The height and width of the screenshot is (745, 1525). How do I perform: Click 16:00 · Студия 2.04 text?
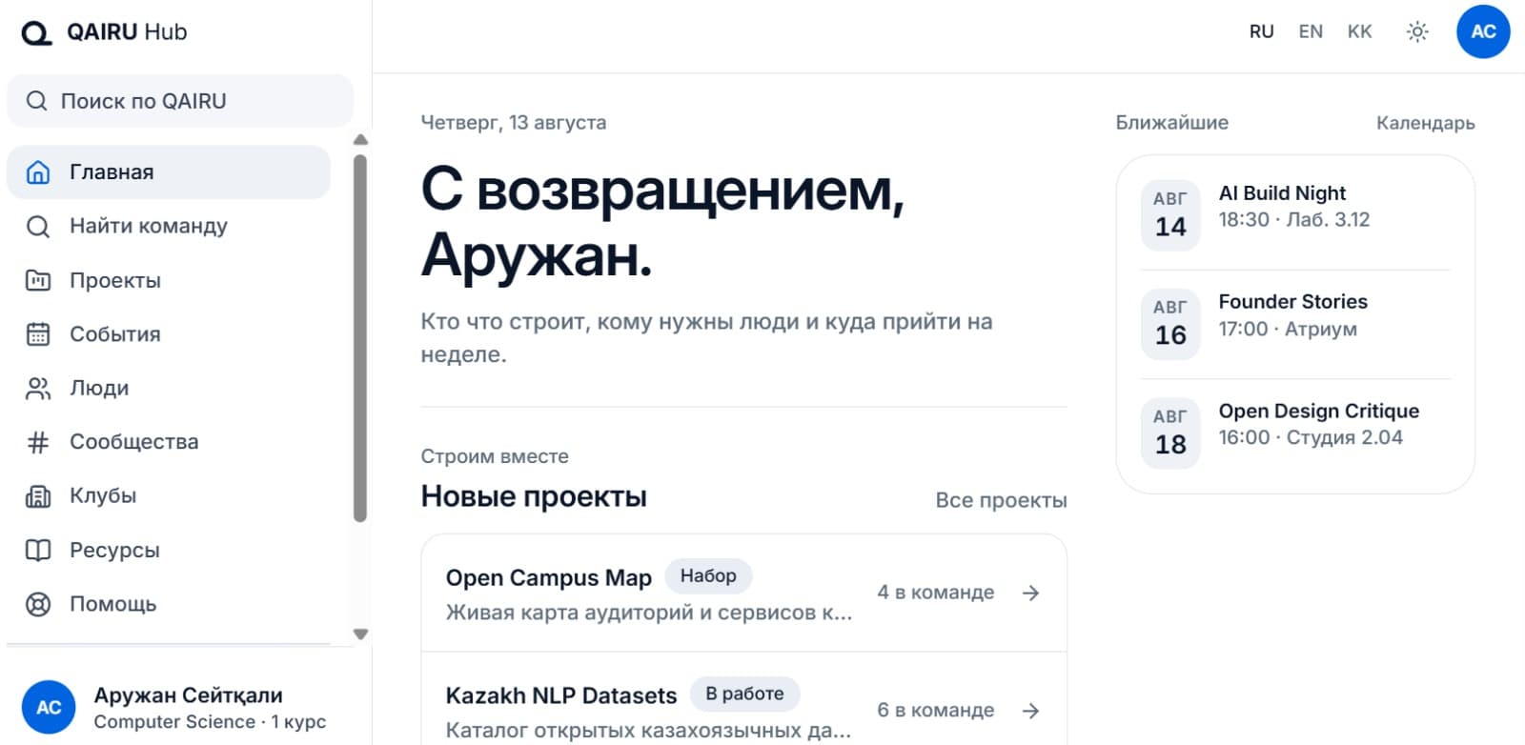click(x=1310, y=438)
